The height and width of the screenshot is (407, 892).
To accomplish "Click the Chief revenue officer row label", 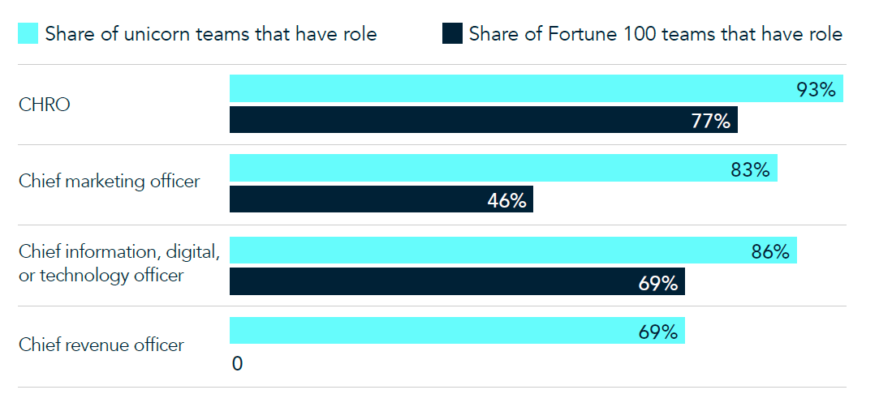I will point(101,345).
